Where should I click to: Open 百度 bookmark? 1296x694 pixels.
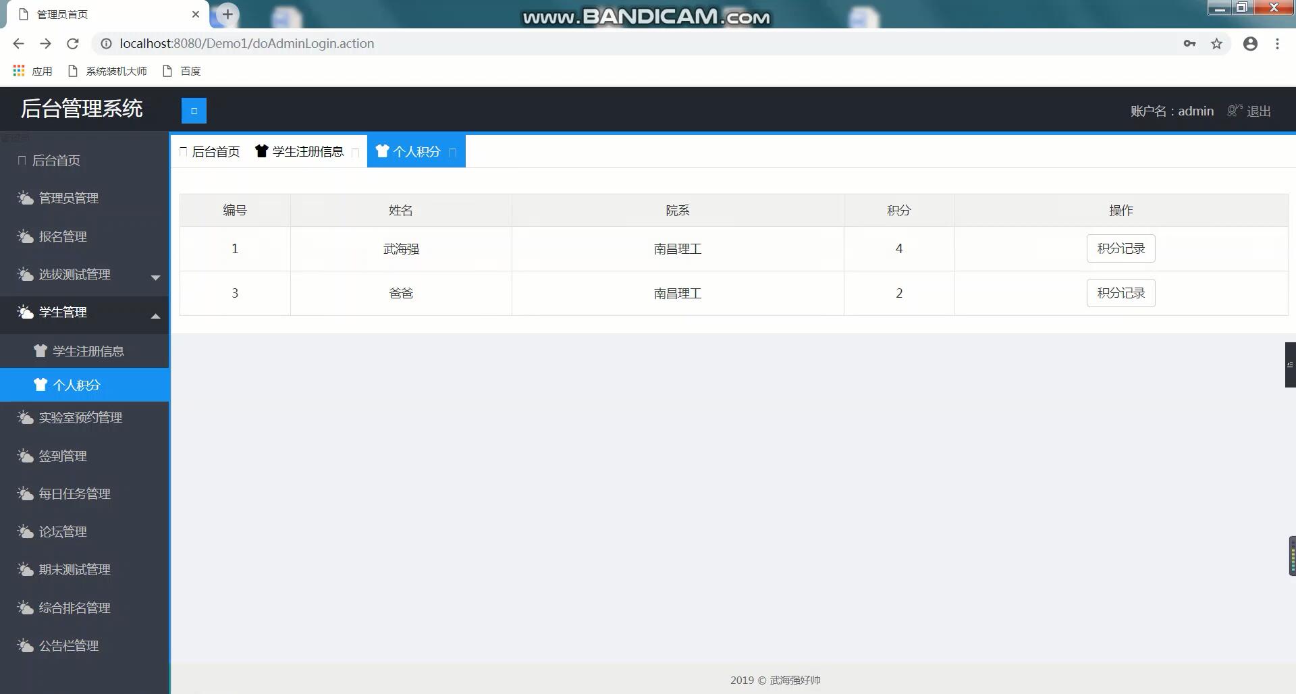pos(182,71)
